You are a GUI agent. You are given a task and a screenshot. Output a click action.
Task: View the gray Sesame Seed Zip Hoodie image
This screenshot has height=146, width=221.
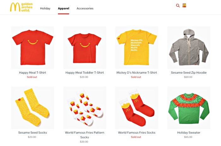[x=189, y=48]
